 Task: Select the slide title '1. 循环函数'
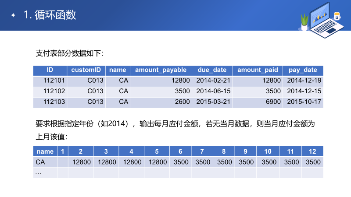[50, 15]
